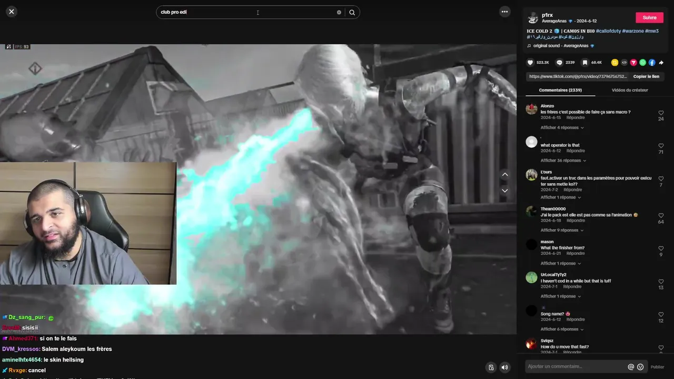Open the picture-in-picture icon beside speaker
Image resolution: width=674 pixels, height=379 pixels.
pos(491,367)
